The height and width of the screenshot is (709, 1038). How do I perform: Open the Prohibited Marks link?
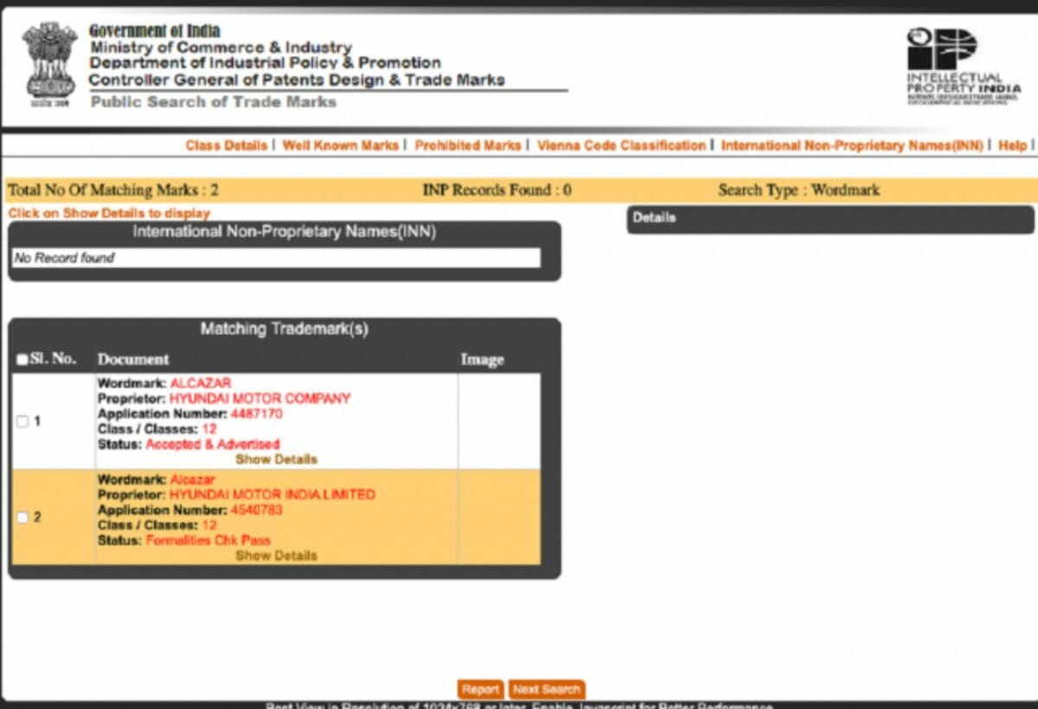pos(468,145)
